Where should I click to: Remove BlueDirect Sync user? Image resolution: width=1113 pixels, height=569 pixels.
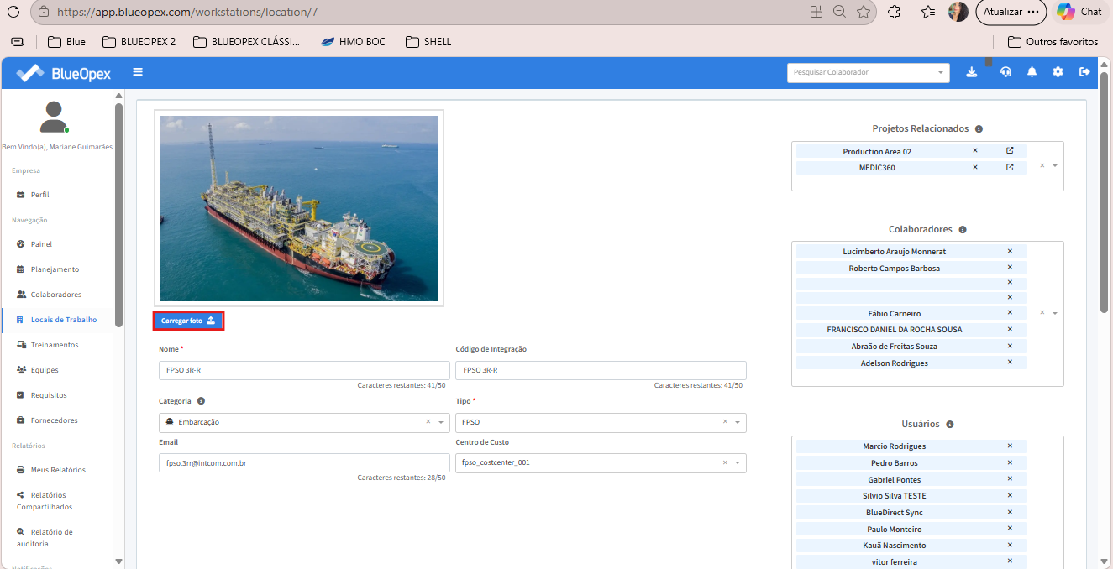pyautogui.click(x=1010, y=512)
